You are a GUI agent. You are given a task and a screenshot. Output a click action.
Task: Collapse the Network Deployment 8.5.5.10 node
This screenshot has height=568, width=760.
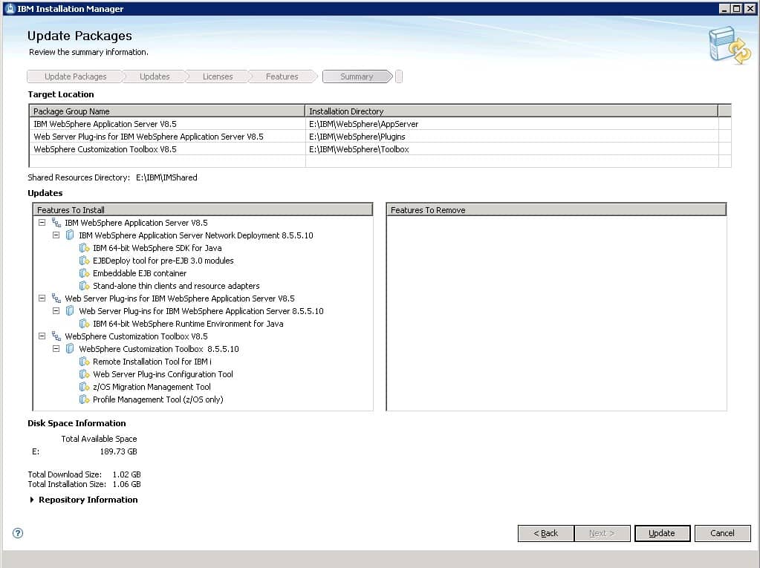(56, 235)
